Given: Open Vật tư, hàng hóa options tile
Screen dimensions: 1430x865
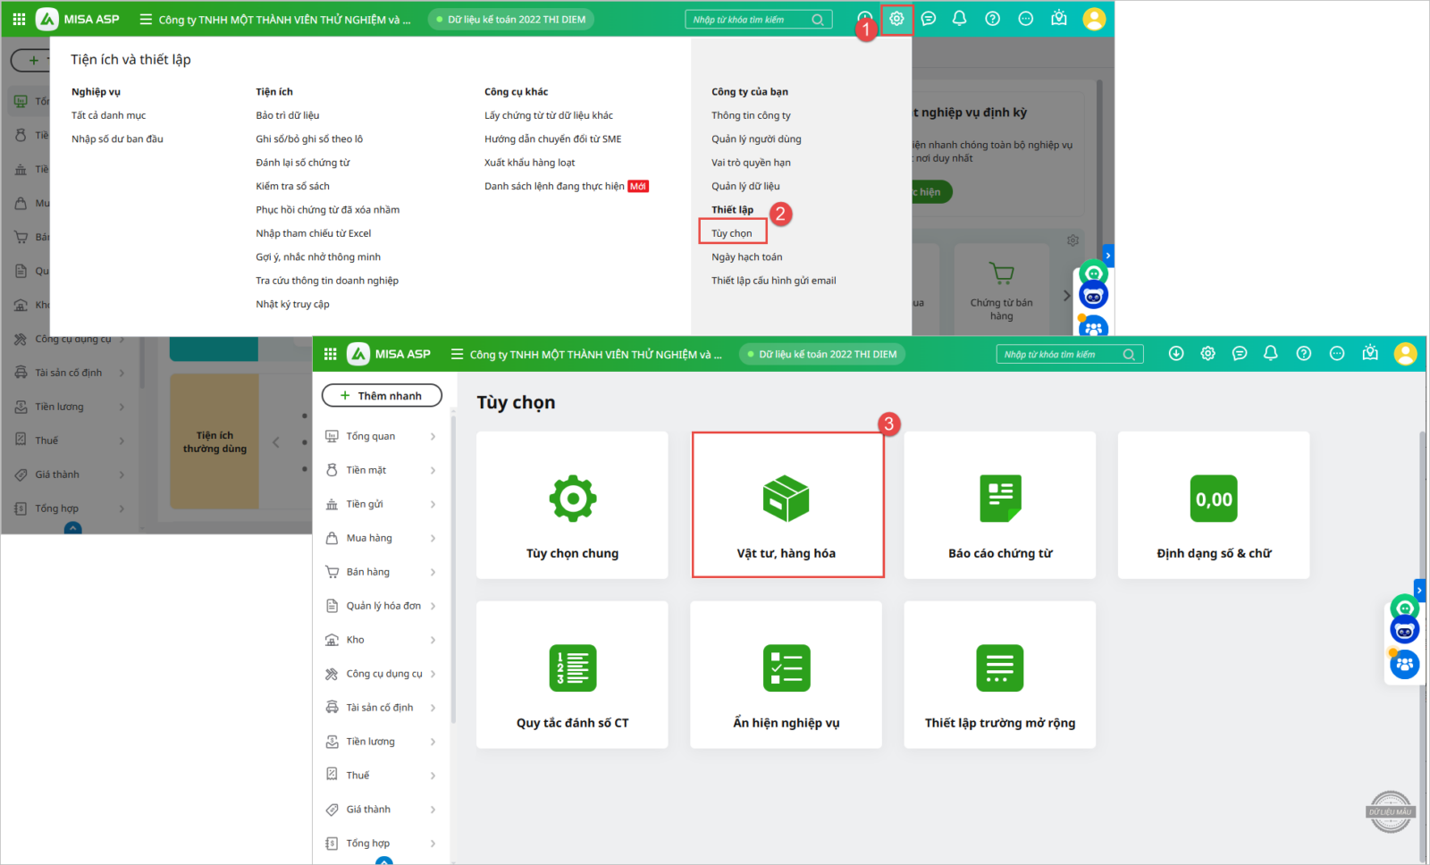Looking at the screenshot, I should [x=786, y=506].
